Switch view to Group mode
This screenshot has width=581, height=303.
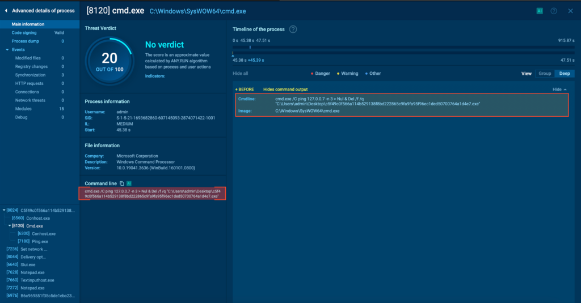(545, 74)
